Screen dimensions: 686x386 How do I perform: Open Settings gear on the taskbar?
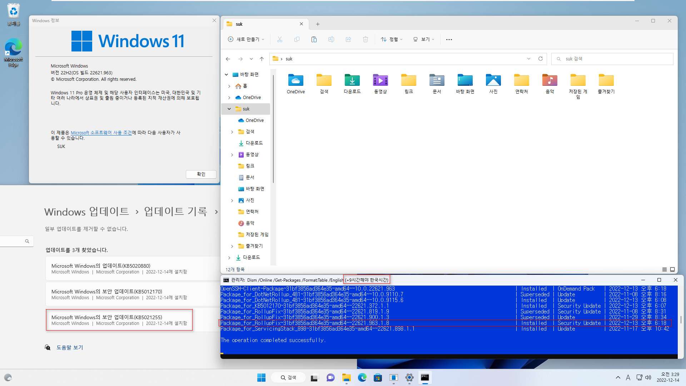[409, 377]
